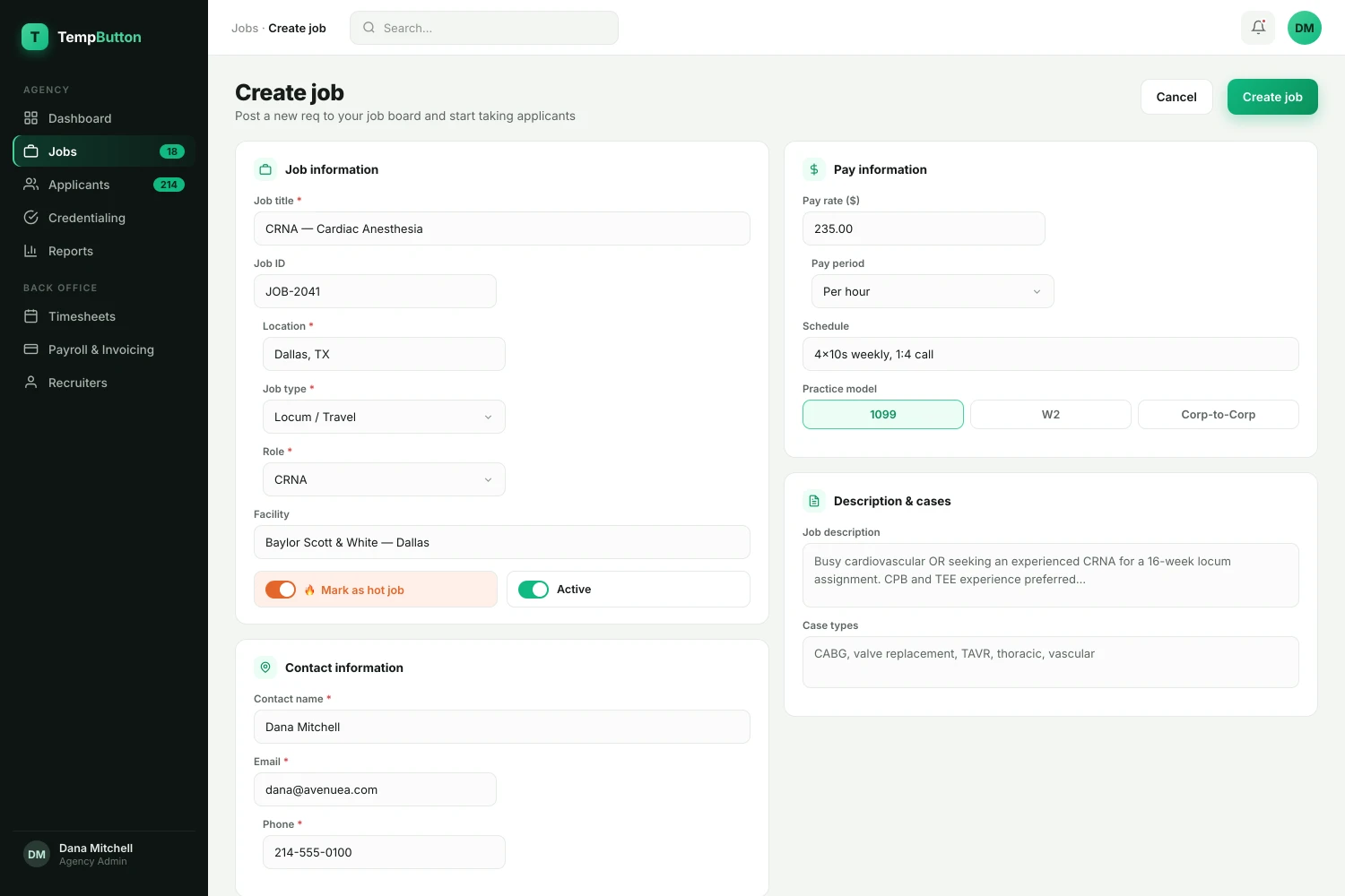1345x896 pixels.
Task: Open the DM user avatar menu
Action: click(x=1305, y=28)
